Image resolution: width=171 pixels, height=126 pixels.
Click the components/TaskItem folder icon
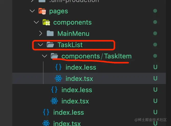54,56
